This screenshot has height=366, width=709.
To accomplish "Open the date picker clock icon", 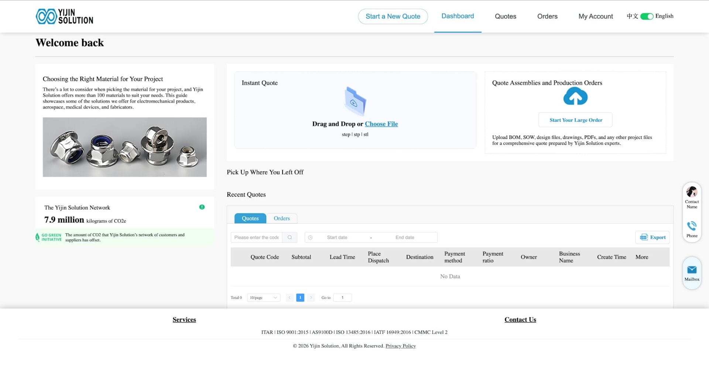I will 311,237.
